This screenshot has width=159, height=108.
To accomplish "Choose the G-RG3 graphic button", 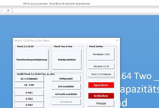I will pyautogui.click(x=29, y=105).
